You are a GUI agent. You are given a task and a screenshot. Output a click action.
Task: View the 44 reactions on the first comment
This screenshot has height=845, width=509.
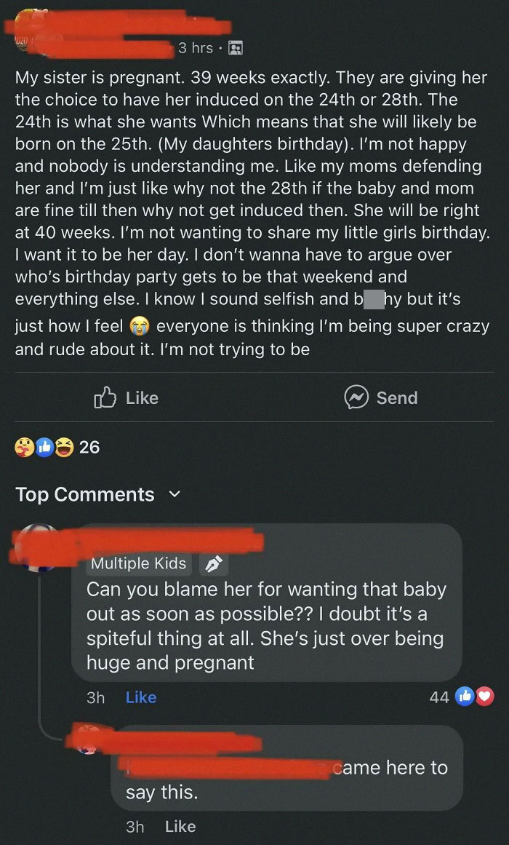click(438, 697)
